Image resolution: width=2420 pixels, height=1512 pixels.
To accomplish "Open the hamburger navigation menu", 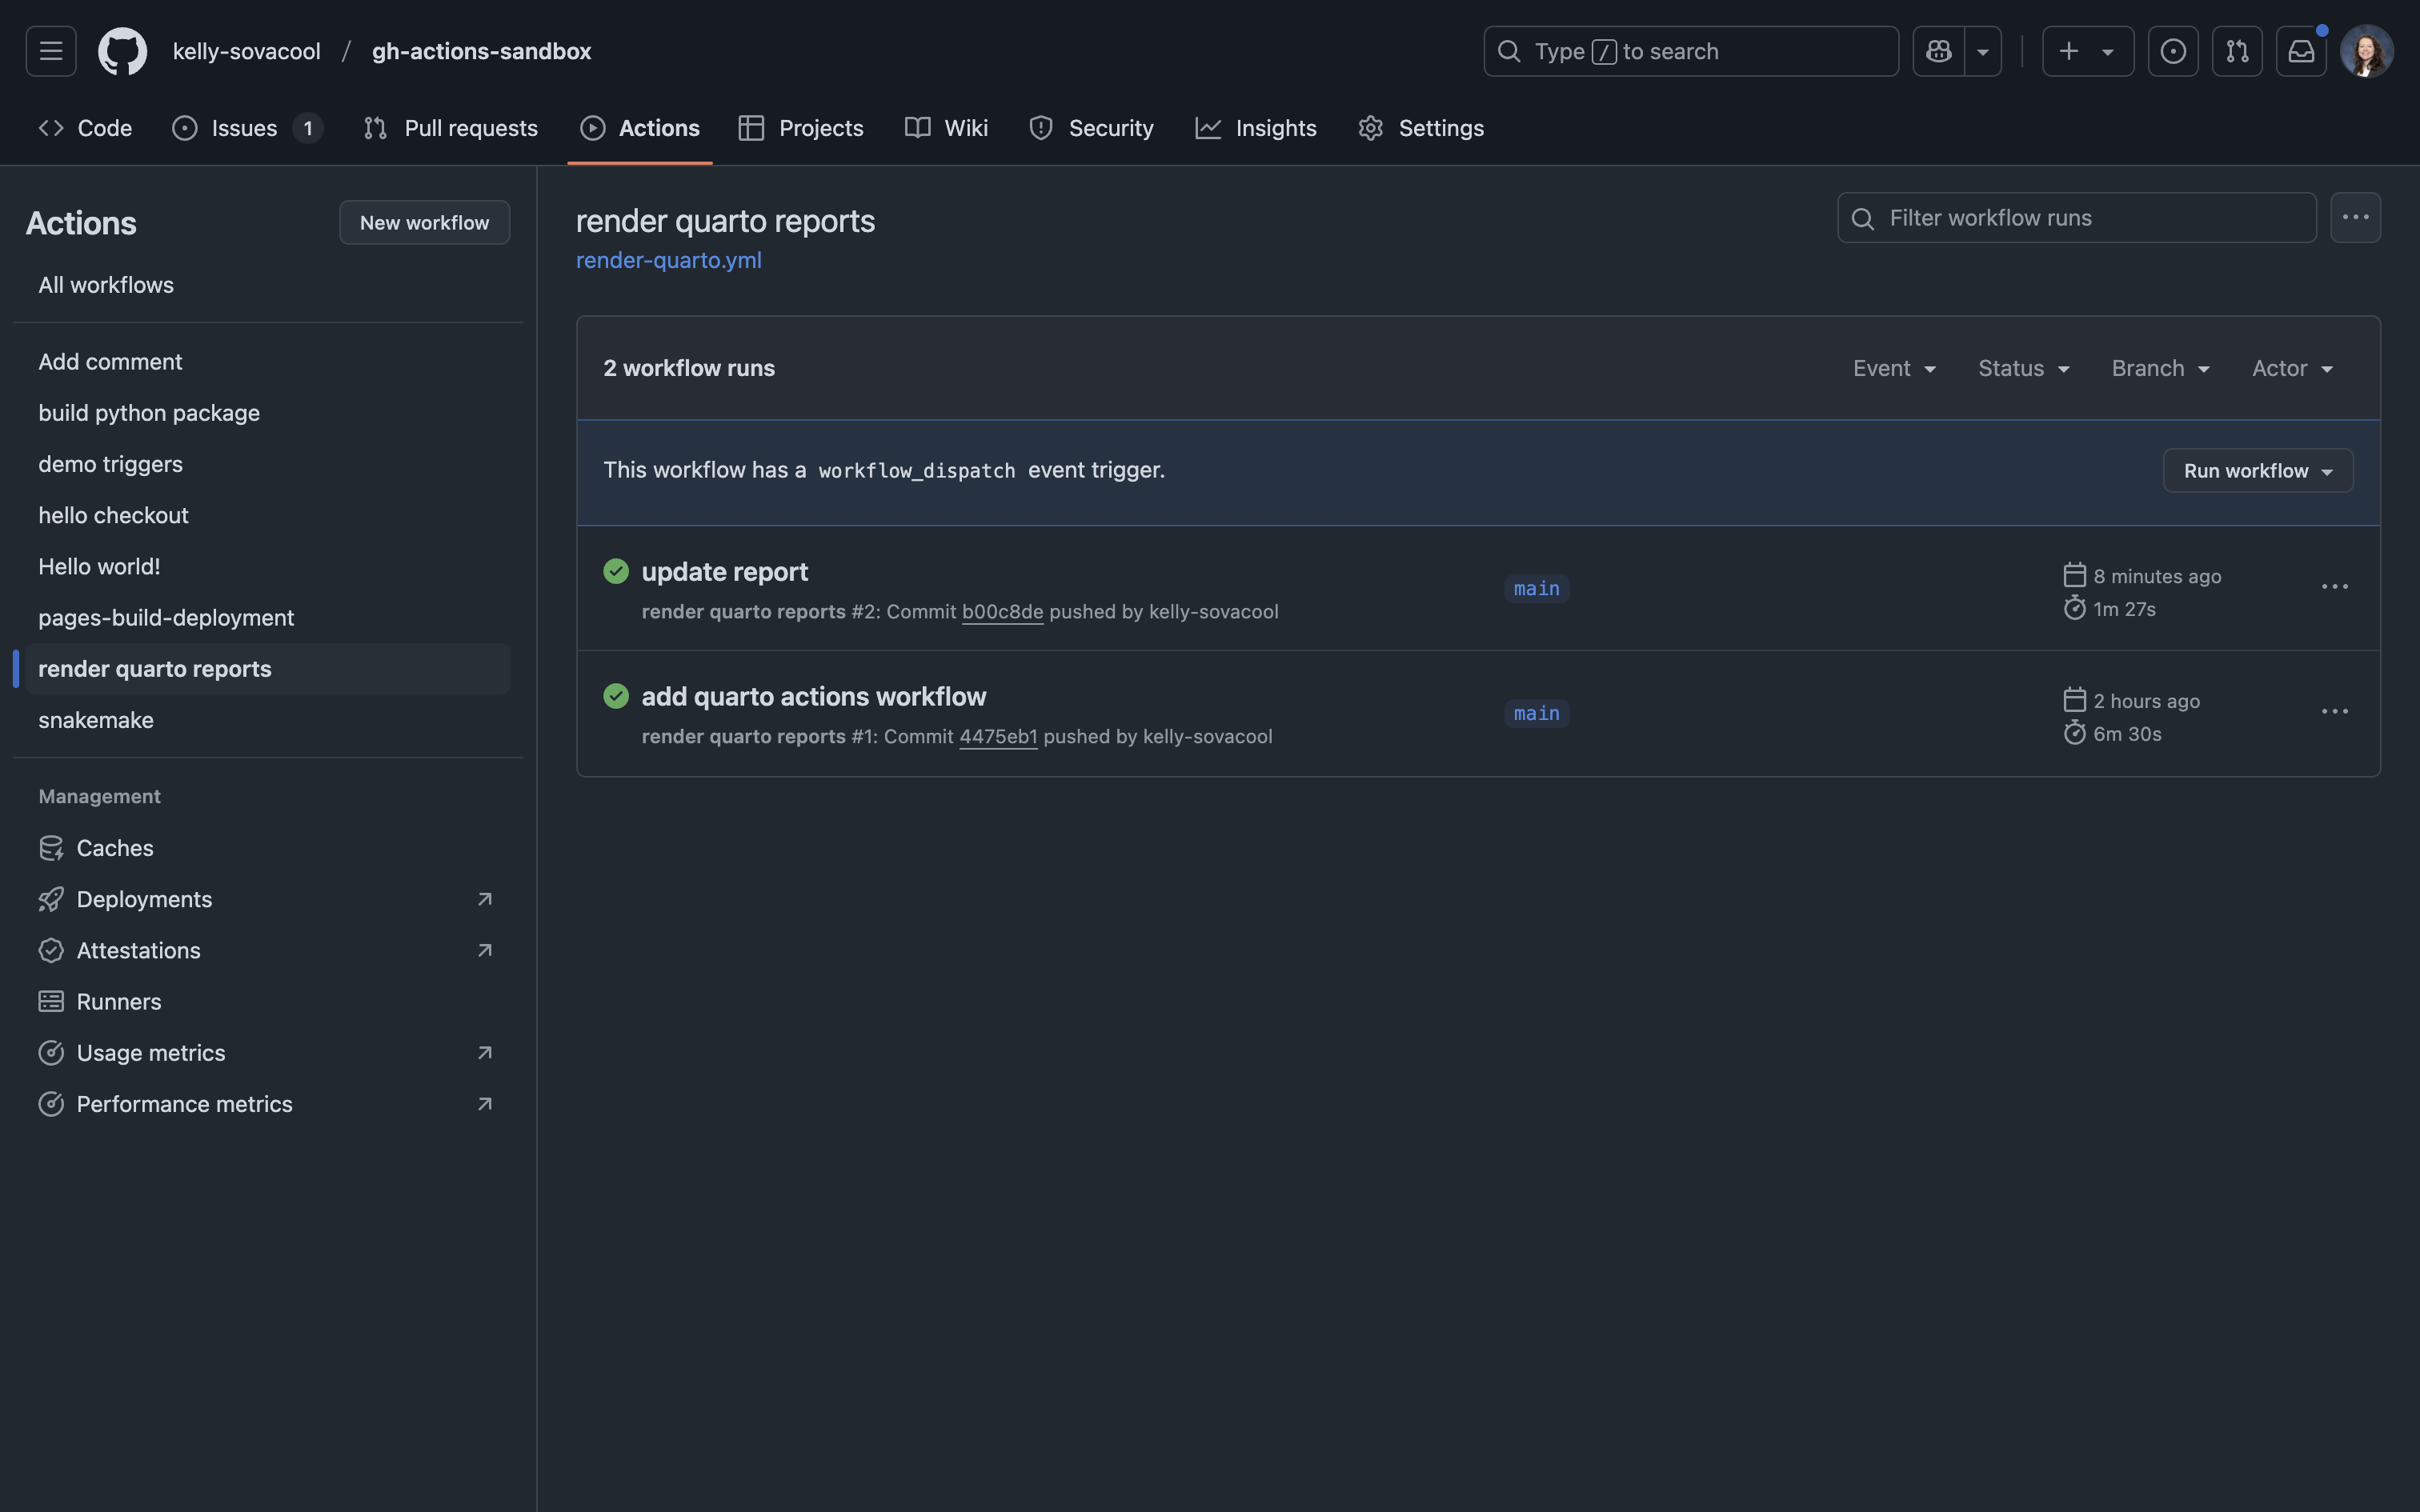I will 51,51.
